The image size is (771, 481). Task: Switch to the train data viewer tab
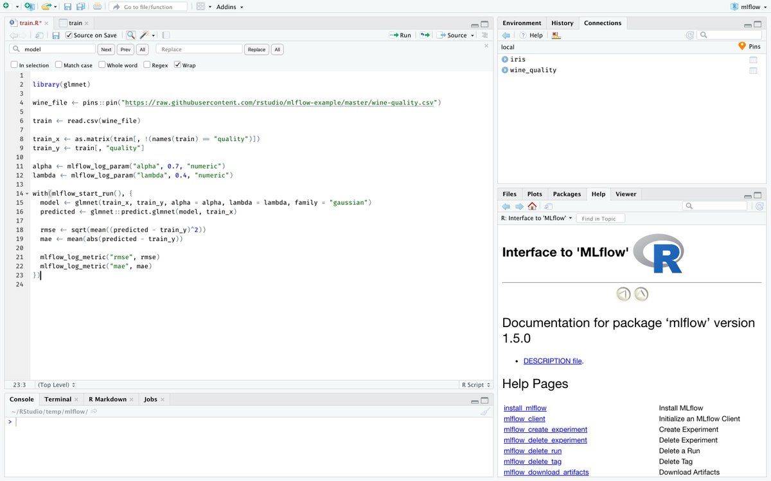75,23
